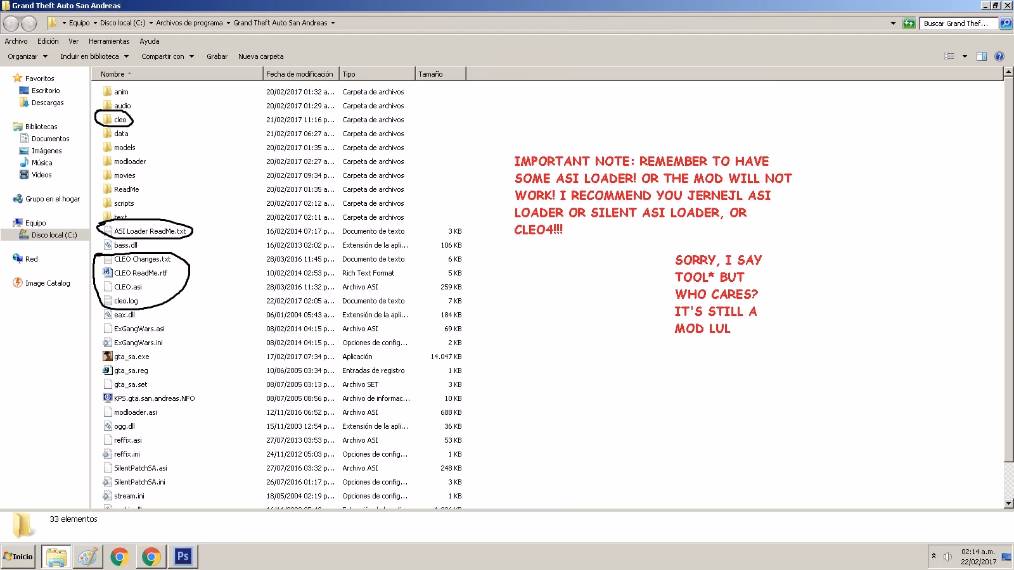Select Descargas in the navigation pane
Image resolution: width=1014 pixels, height=570 pixels.
[48, 103]
